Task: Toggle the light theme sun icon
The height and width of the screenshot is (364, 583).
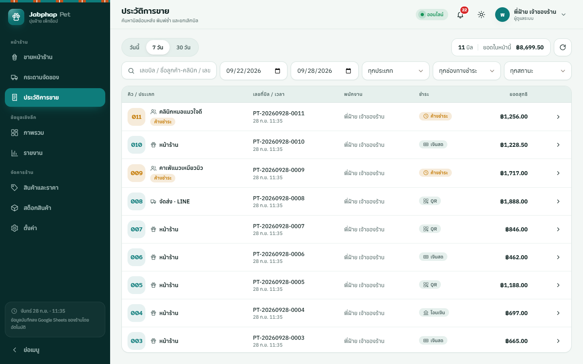Action: point(481,15)
